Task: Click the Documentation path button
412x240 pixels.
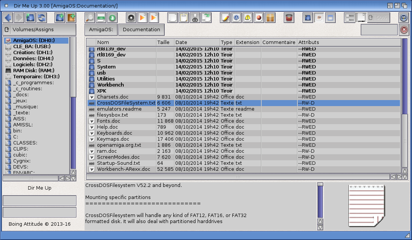Action: click(x=141, y=30)
